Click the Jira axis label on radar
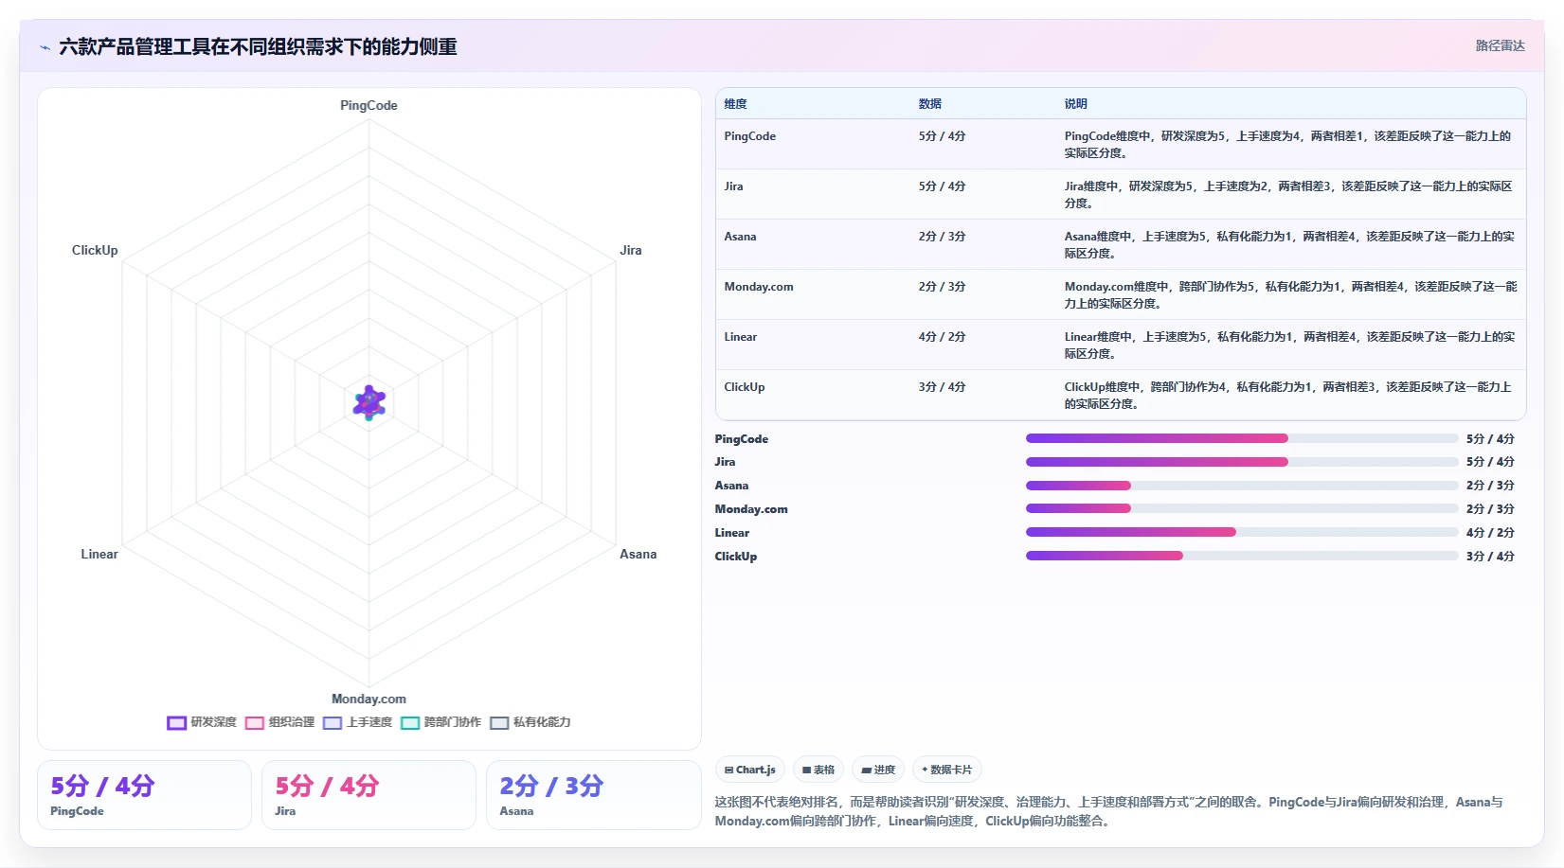Image resolution: width=1564 pixels, height=868 pixels. (631, 250)
